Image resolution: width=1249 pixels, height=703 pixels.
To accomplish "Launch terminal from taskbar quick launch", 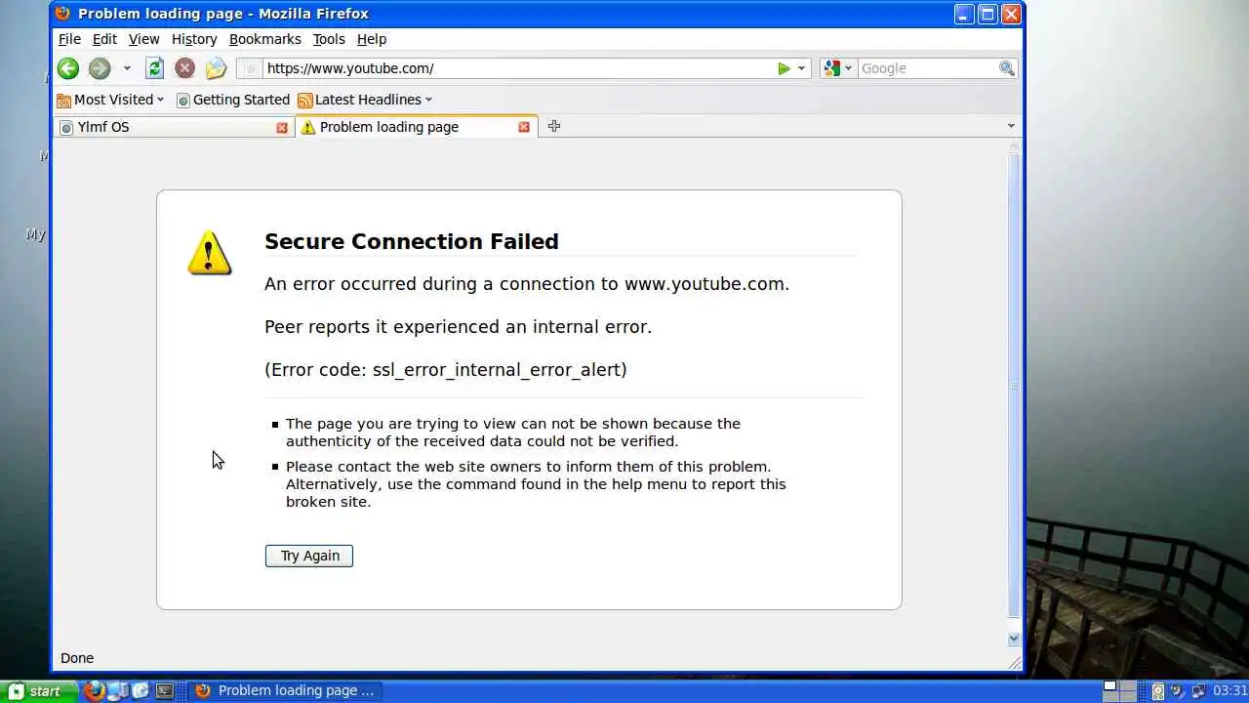I will point(165,691).
